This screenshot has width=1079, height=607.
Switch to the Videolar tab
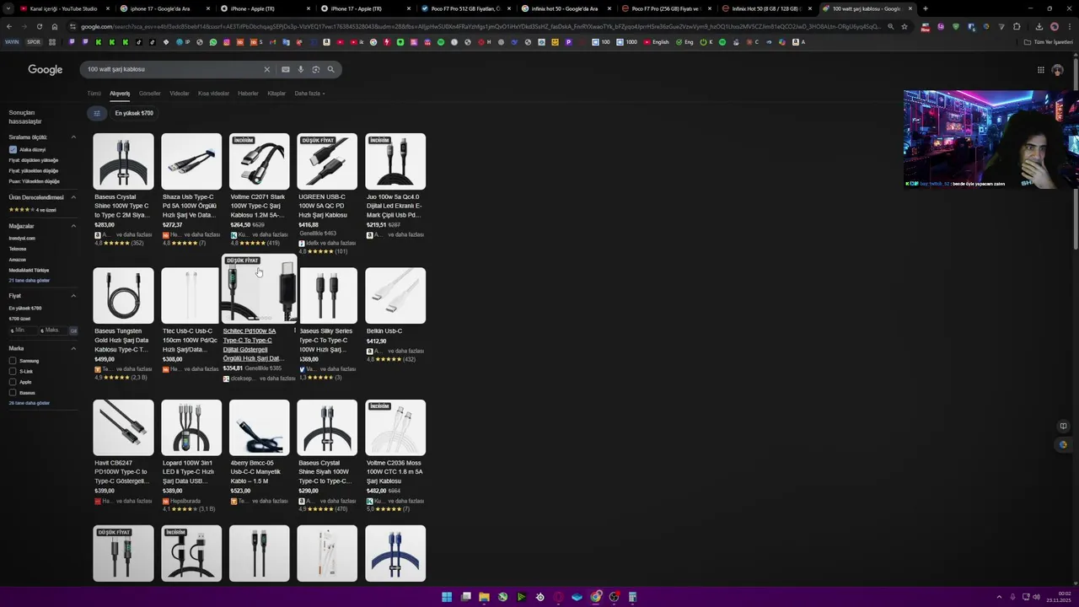pos(180,94)
